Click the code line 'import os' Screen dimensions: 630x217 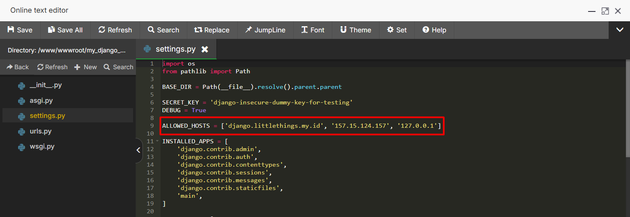(179, 63)
